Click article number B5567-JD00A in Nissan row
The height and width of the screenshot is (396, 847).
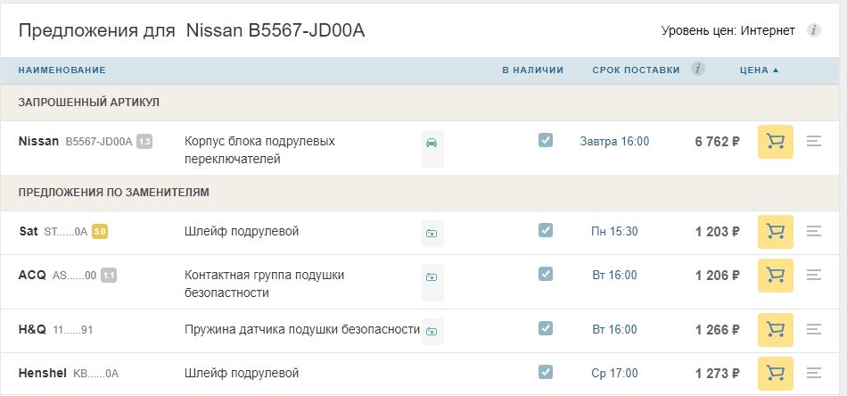click(x=99, y=142)
